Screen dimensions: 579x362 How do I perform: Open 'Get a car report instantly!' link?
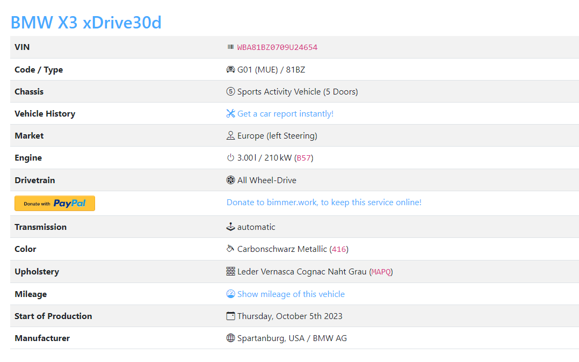pos(285,114)
